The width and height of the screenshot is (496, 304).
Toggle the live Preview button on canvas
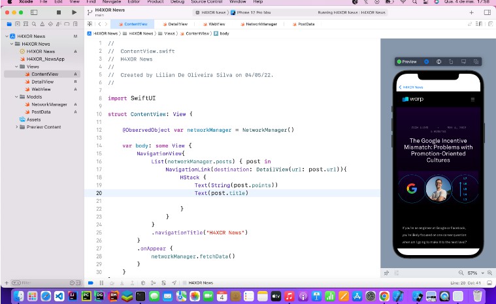(x=406, y=61)
